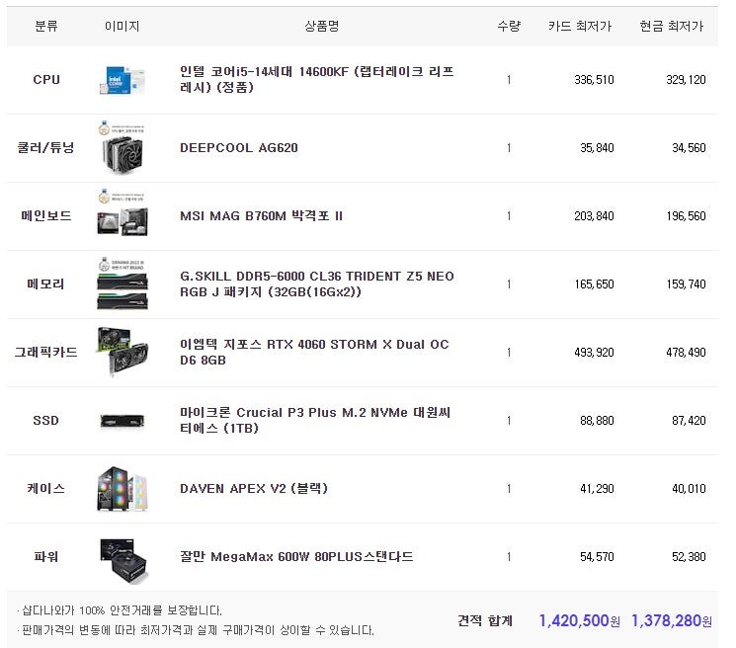Screen dimensions: 736x648
Task: Open the DEEPCOOL AG620 cooler thumbnail
Action: (x=123, y=148)
